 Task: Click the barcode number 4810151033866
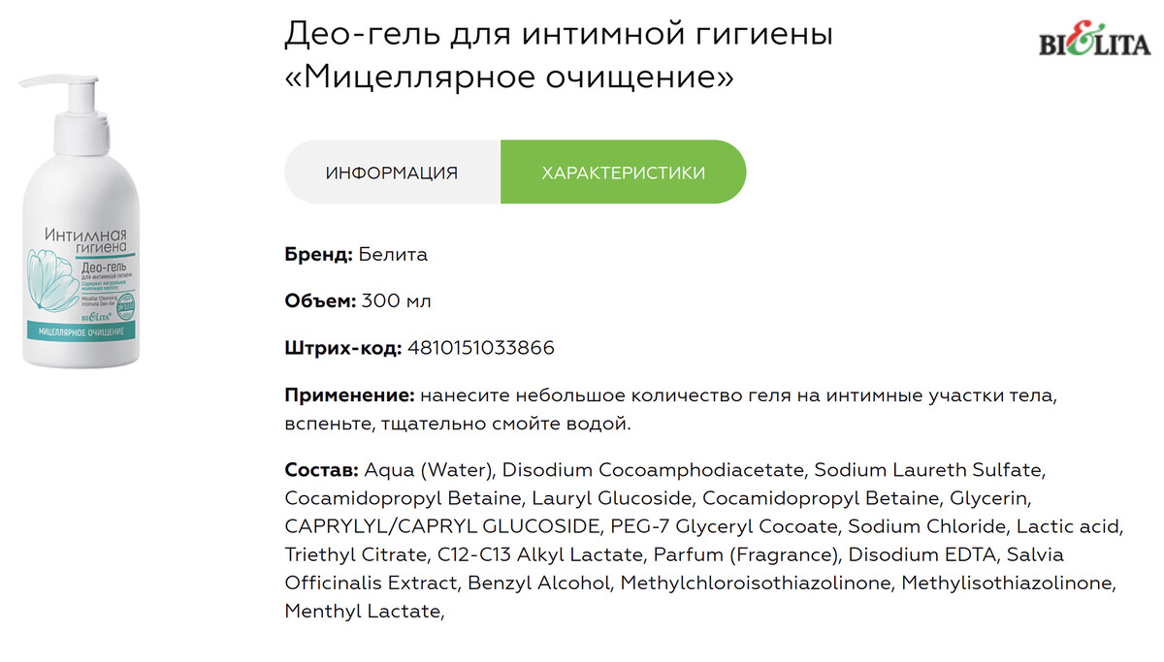coord(481,348)
